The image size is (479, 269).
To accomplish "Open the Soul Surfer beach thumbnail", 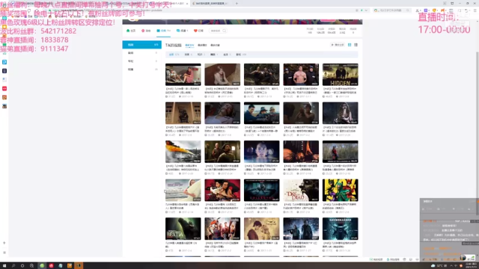I will [x=183, y=190].
